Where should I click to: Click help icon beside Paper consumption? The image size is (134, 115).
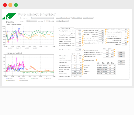pos(97,60)
